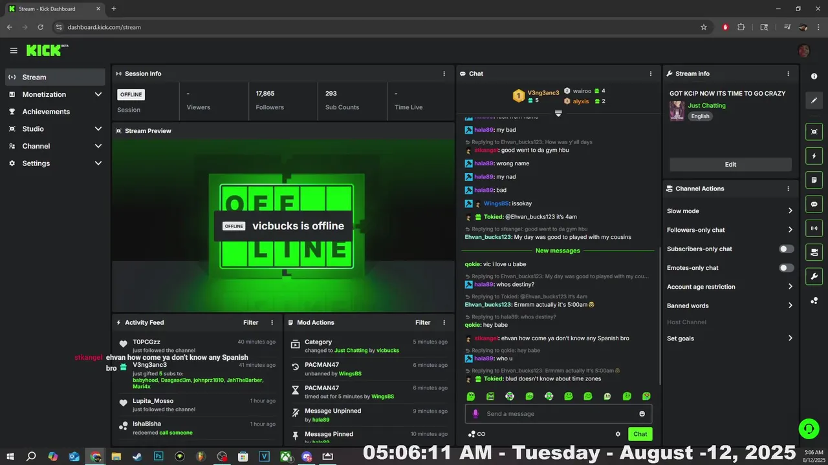This screenshot has width=828, height=465.
Task: Open the profile avatar in the header
Action: pyautogui.click(x=804, y=51)
